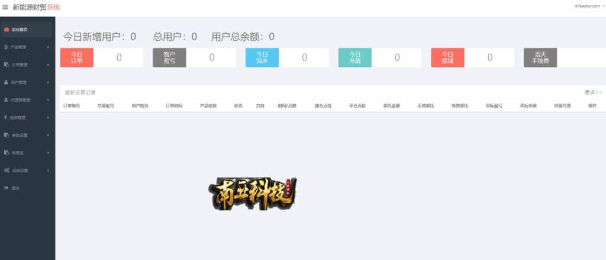Viewport: 606px width, 260px height.
Task: Click the 实际盈亏 column header
Action: 494,105
